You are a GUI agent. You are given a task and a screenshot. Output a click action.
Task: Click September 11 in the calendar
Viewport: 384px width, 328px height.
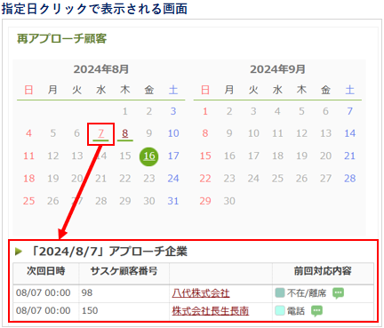277,133
